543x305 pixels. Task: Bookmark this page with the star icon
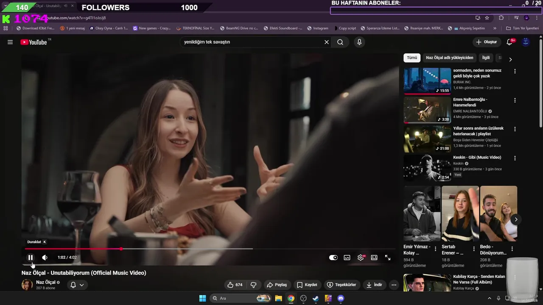[487, 18]
